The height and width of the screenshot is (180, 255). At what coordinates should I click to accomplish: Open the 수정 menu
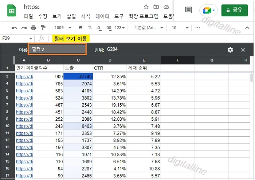[43, 16]
